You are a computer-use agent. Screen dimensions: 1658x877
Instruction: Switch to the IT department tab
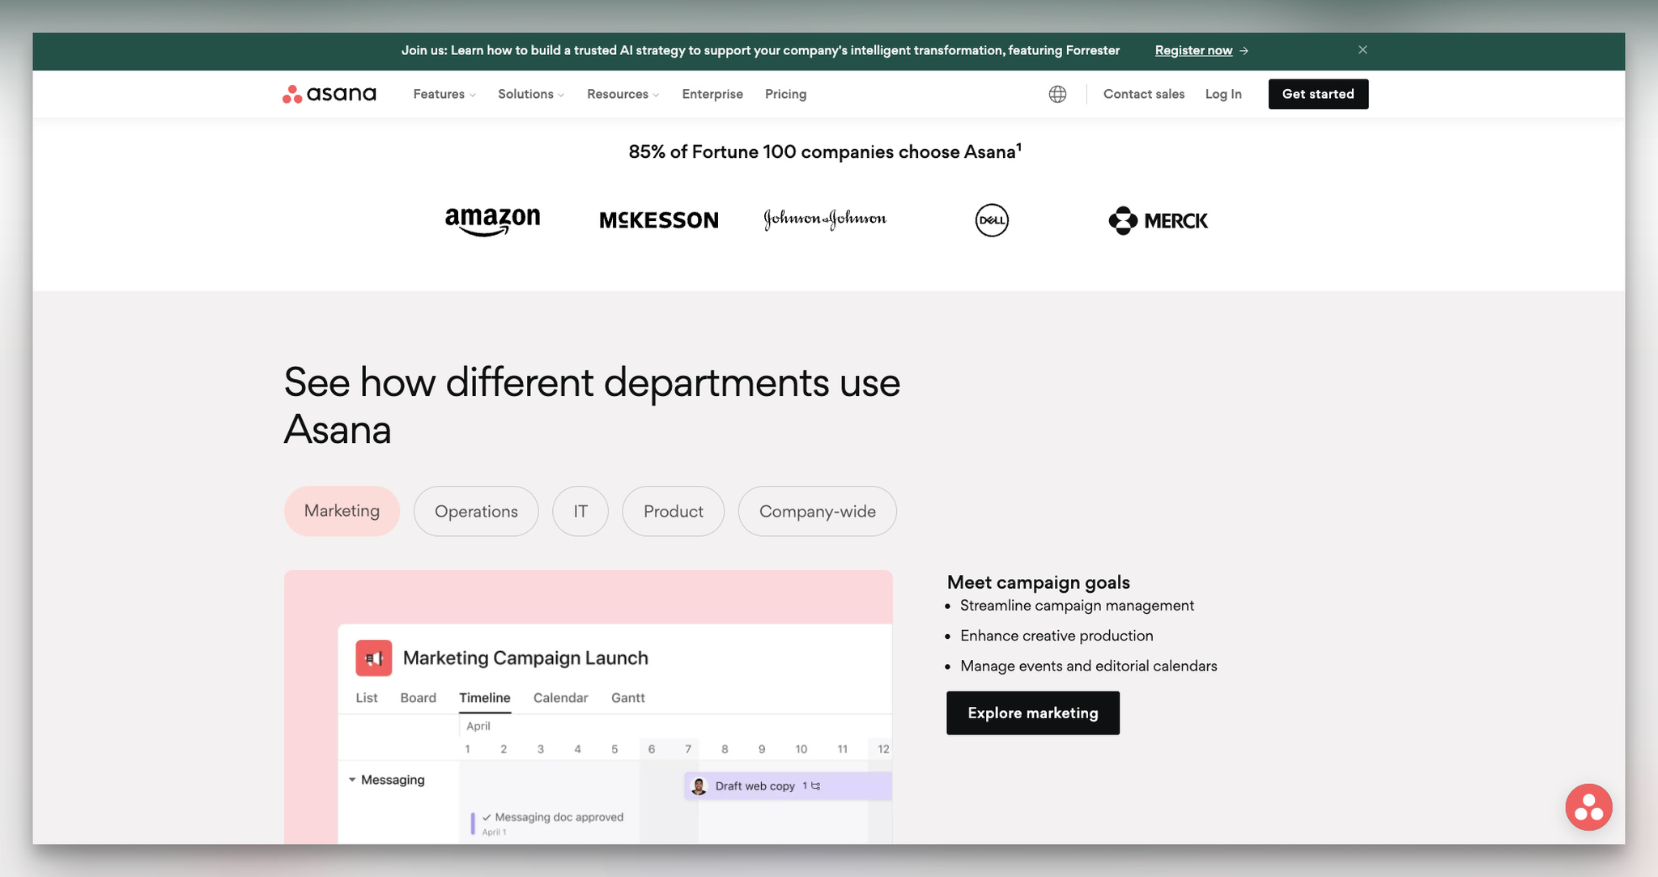[x=580, y=511]
